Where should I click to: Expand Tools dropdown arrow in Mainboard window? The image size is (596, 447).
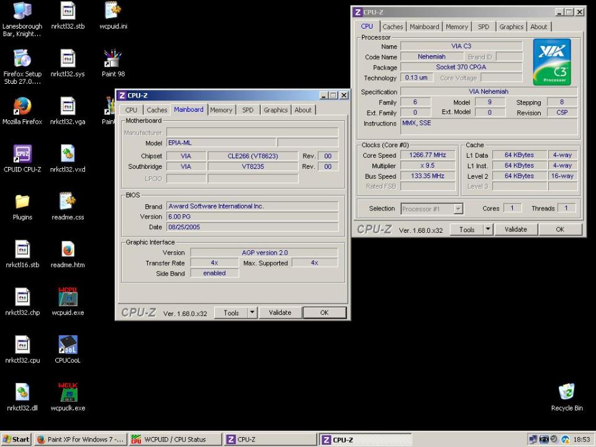click(253, 312)
